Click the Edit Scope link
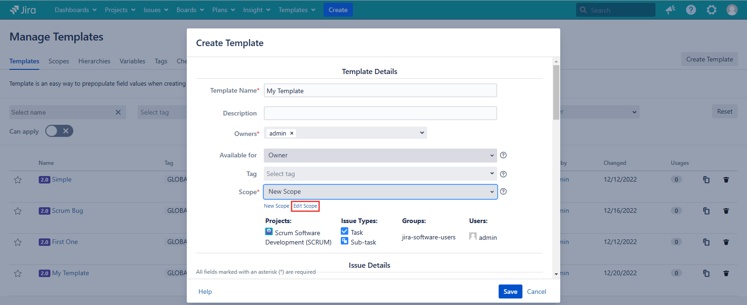Viewport: 747px width, 305px height. click(x=305, y=206)
